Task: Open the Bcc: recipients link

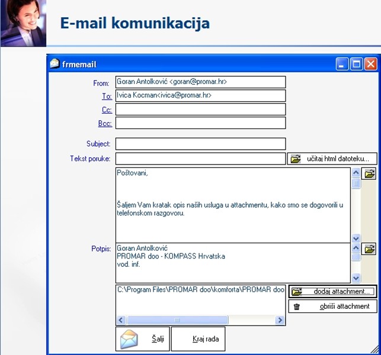Action: tap(105, 123)
